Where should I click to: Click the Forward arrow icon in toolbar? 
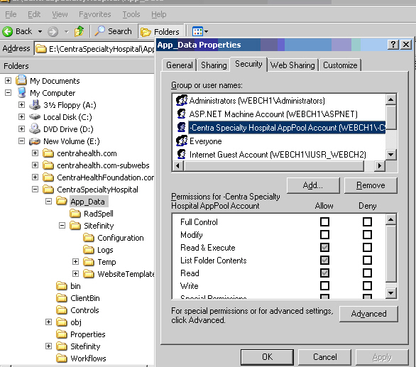point(53,32)
